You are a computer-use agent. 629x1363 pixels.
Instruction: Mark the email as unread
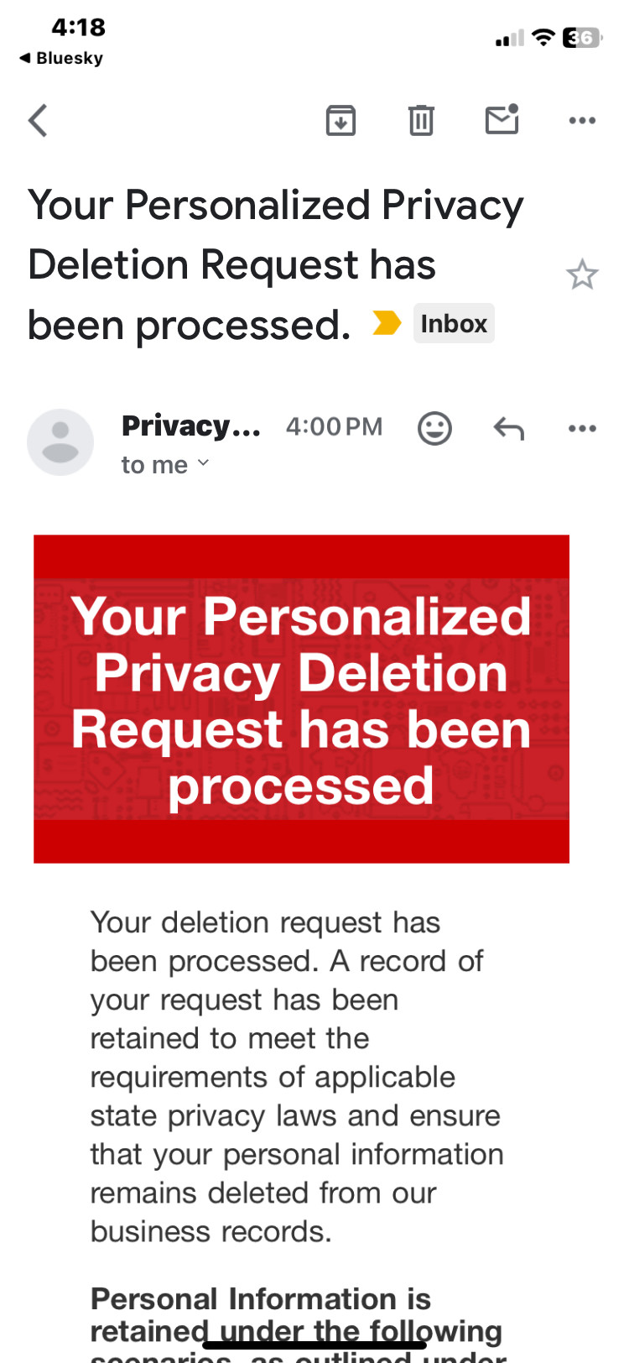coord(502,119)
